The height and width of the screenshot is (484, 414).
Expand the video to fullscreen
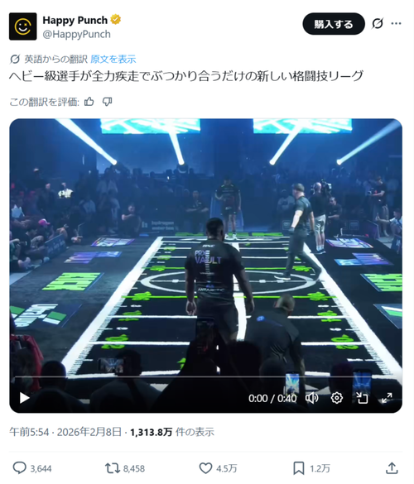pyautogui.click(x=387, y=398)
